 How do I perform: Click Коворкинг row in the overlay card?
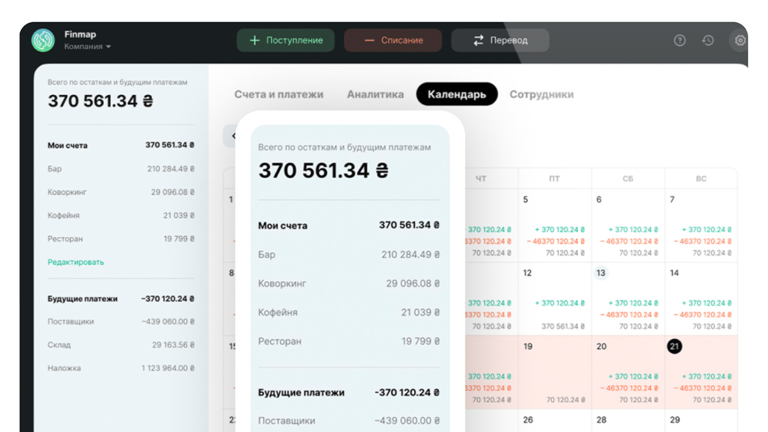[349, 283]
